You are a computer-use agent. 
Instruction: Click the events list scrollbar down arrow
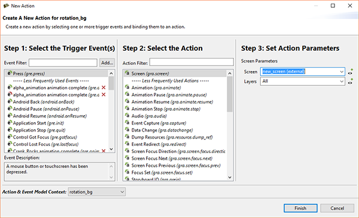111,149
